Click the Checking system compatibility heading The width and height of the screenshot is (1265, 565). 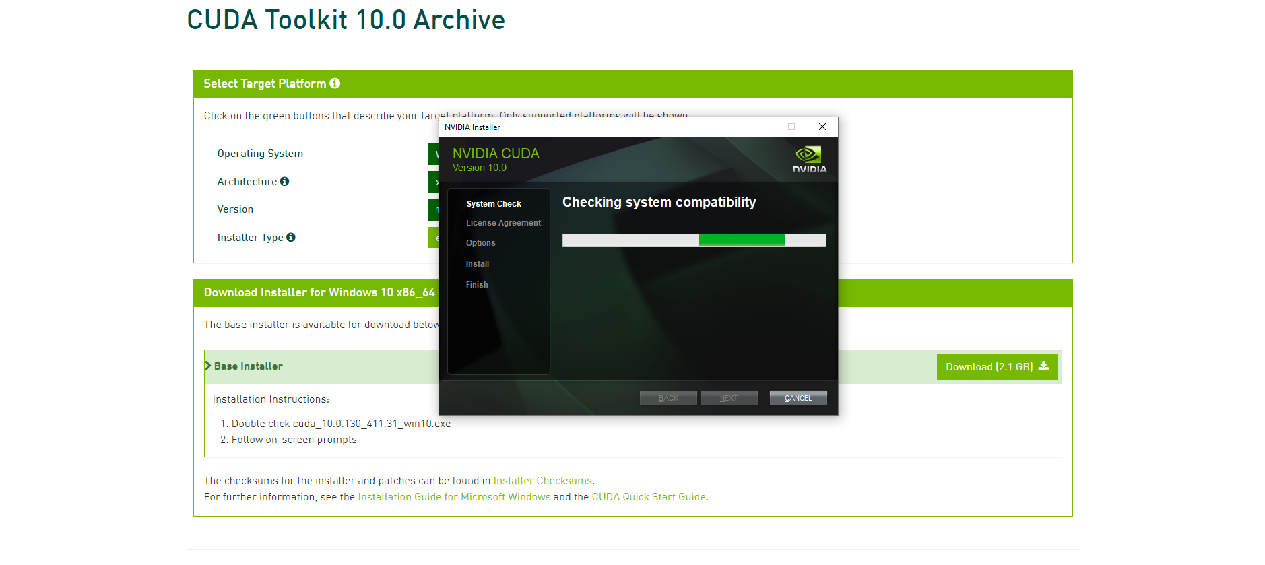659,202
